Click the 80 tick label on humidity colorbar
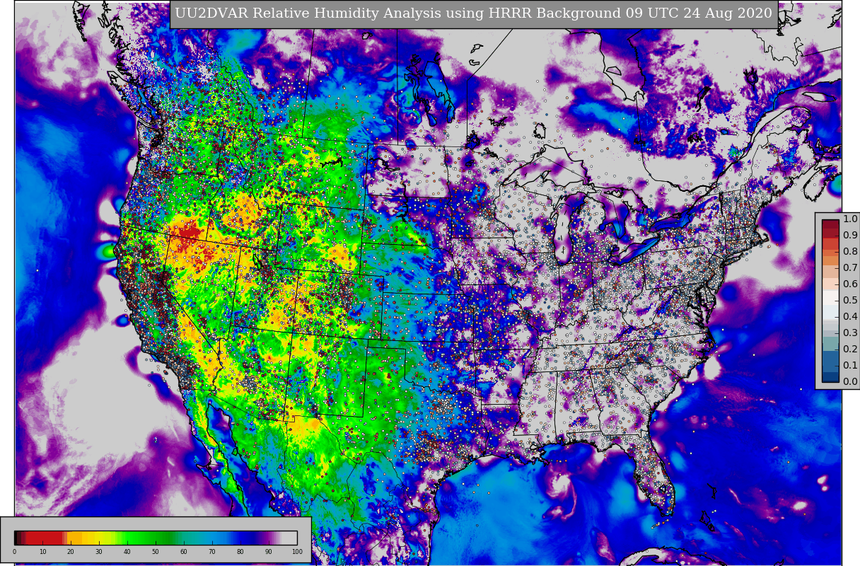The height and width of the screenshot is (566, 860). pyautogui.click(x=240, y=551)
